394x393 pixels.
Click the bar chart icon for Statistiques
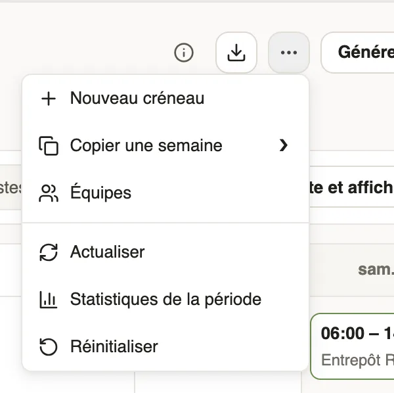click(49, 300)
